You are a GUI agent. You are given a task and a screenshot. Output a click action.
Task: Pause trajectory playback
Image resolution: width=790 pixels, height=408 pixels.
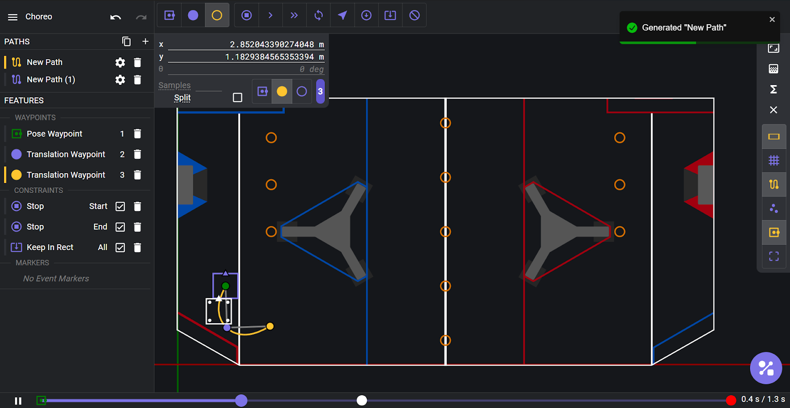tap(18, 401)
